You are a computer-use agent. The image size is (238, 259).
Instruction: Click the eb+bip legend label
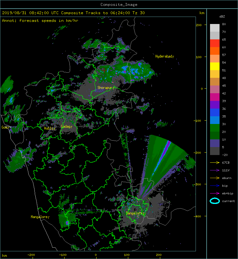pos(228,193)
